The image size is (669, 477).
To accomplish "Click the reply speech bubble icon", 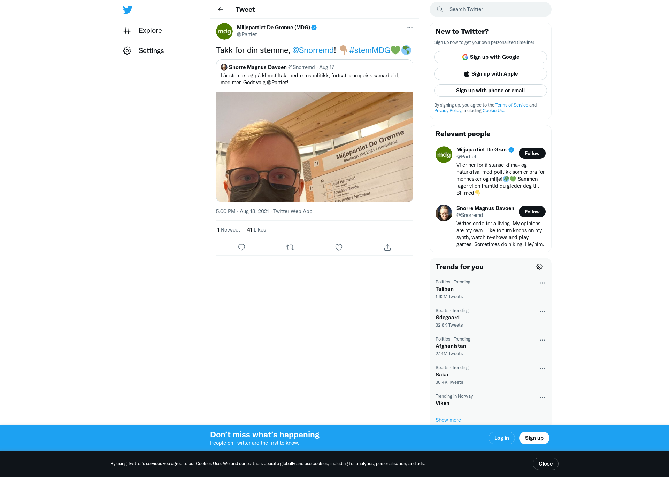I will point(241,247).
